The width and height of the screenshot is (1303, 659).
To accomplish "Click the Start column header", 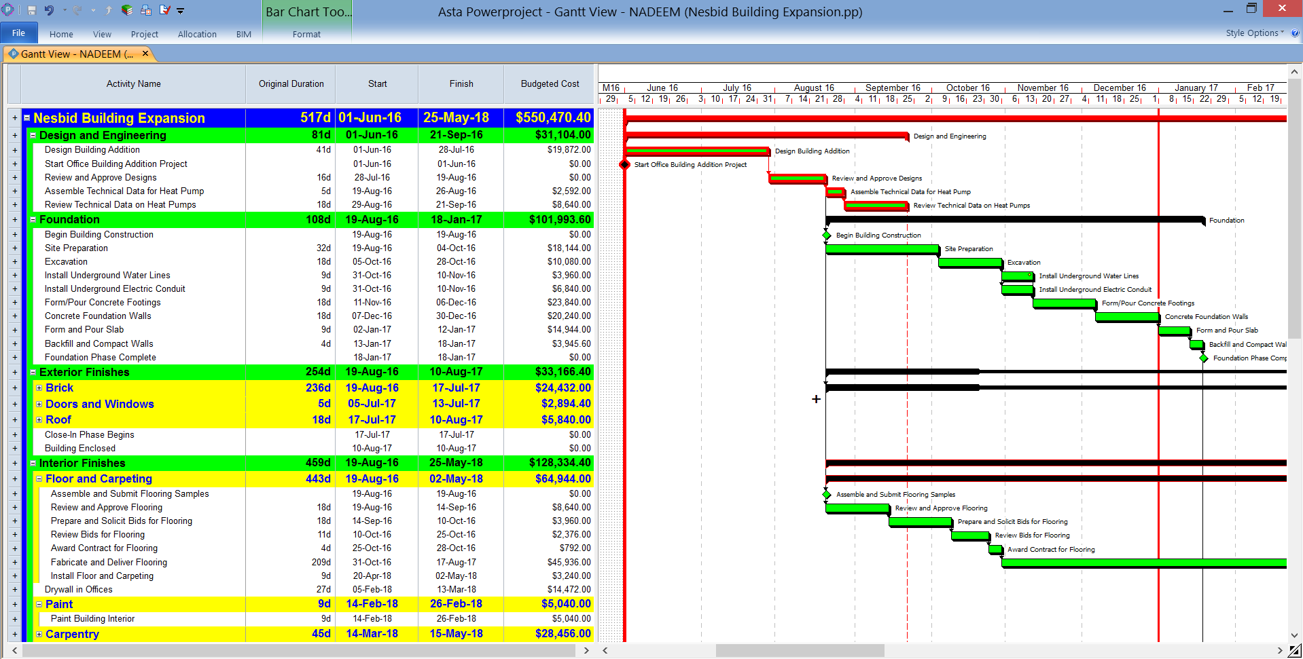I will click(377, 83).
